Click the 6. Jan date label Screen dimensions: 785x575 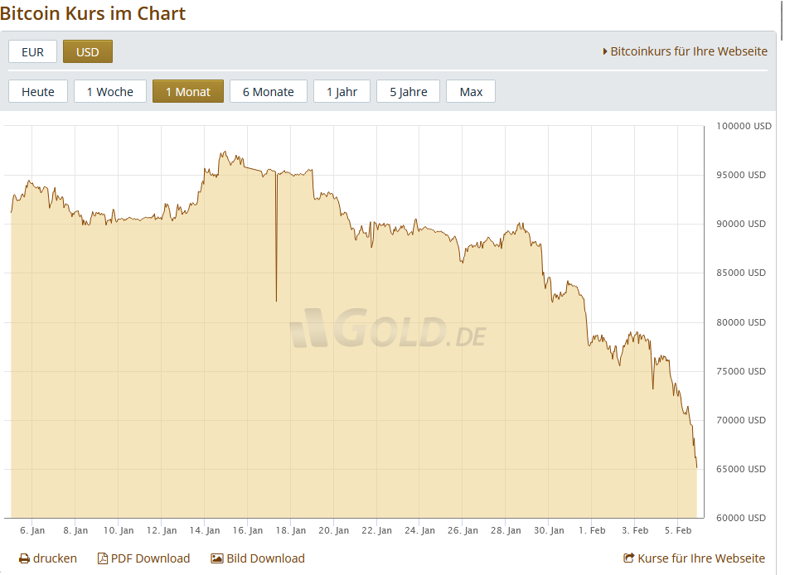[x=32, y=530]
